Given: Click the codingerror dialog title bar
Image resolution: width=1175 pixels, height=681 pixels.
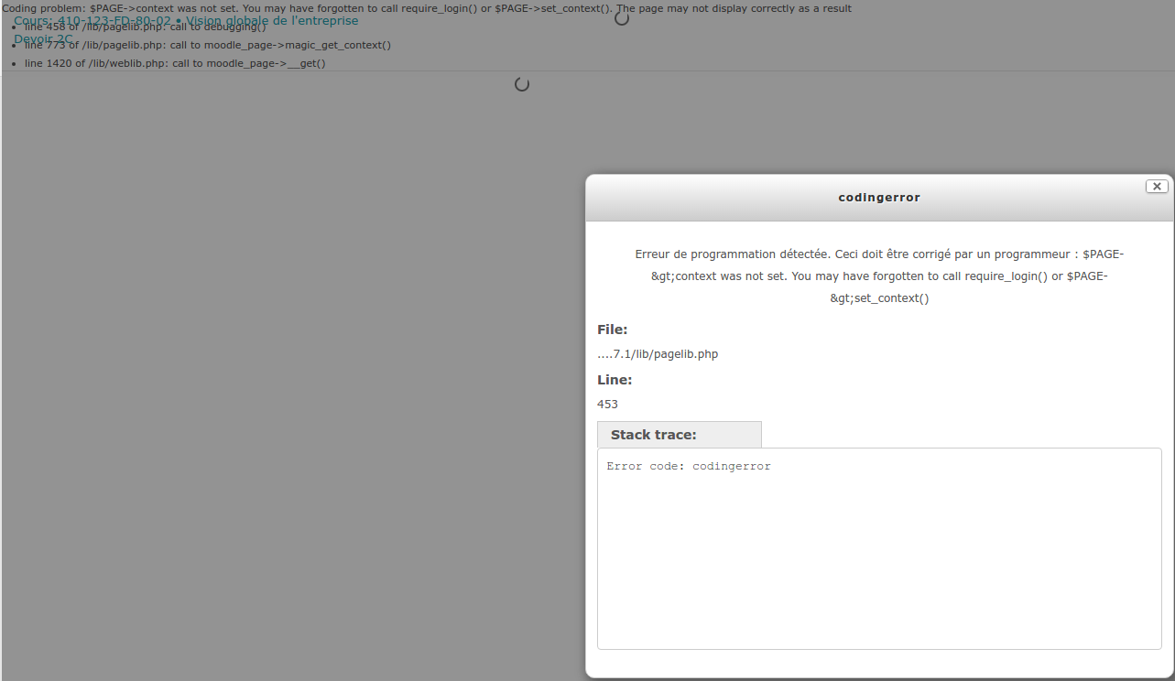Looking at the screenshot, I should [x=878, y=198].
